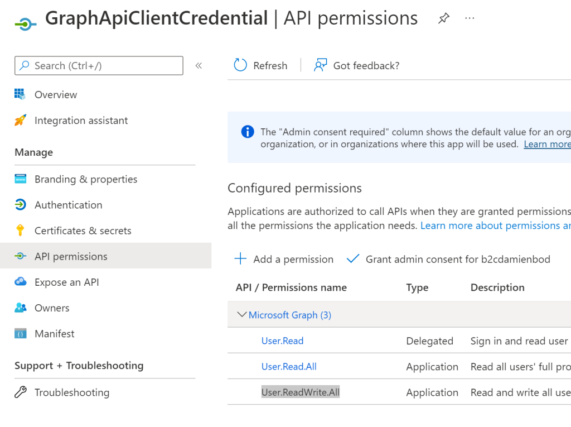571x427 pixels.
Task: Click 'Read and write all use' description
Action: [x=521, y=393]
